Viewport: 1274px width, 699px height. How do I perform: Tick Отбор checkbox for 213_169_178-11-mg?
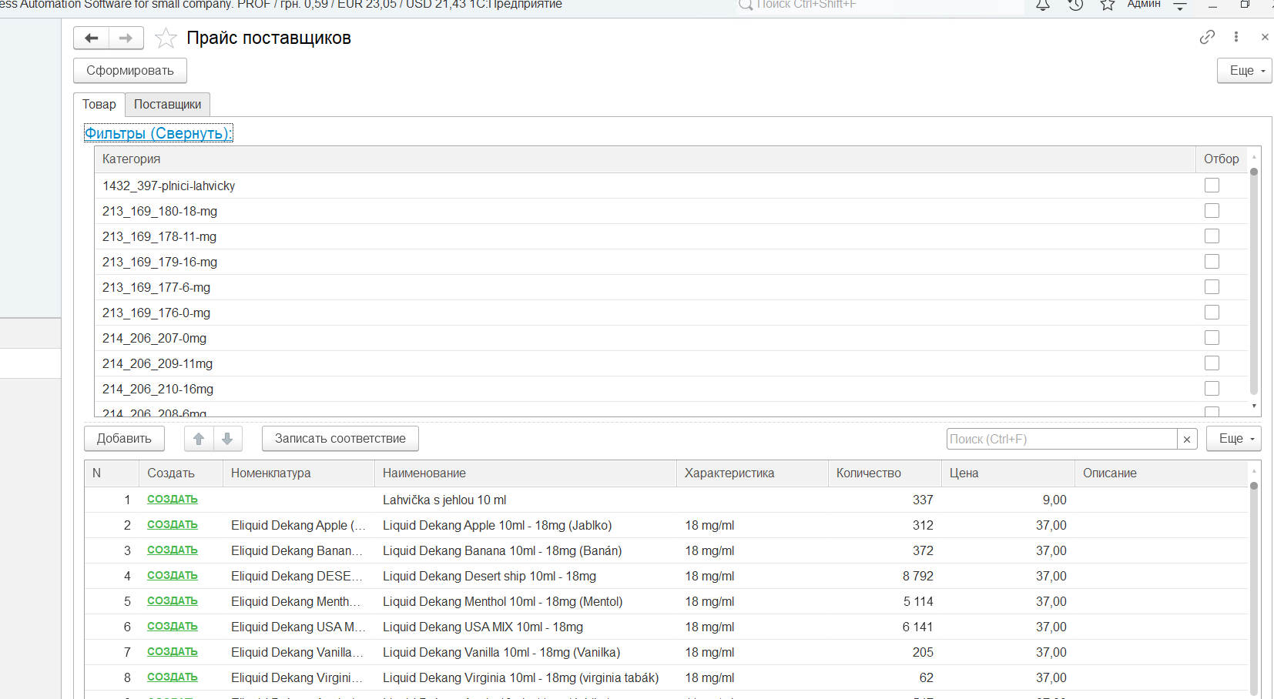[x=1212, y=236]
